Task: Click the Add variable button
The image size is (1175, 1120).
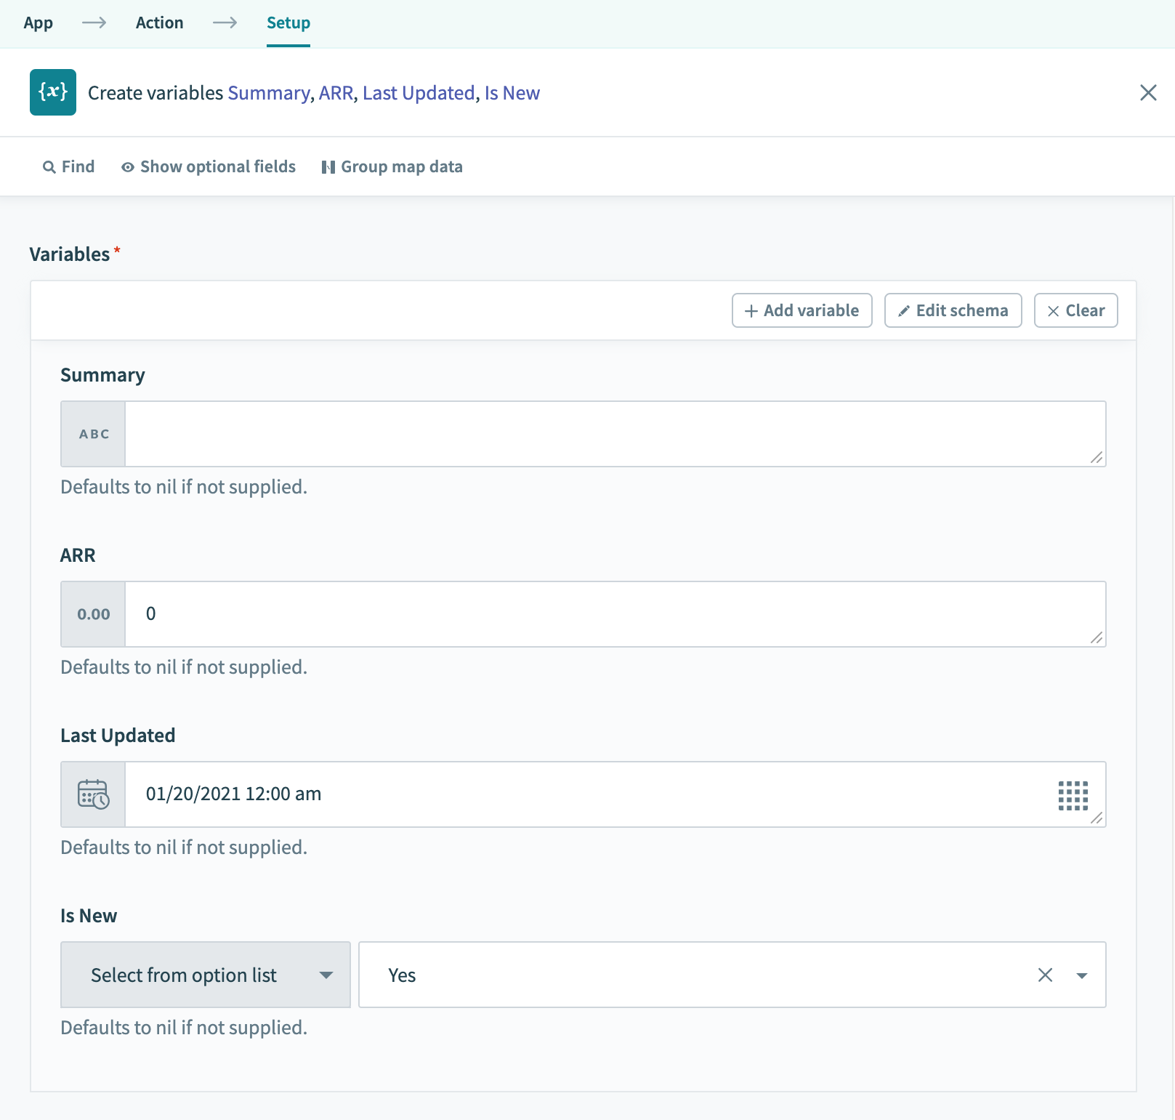Action: [x=801, y=311]
